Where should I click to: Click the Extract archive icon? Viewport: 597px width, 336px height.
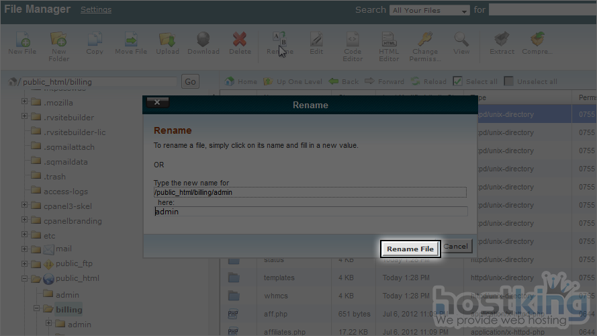[500, 40]
